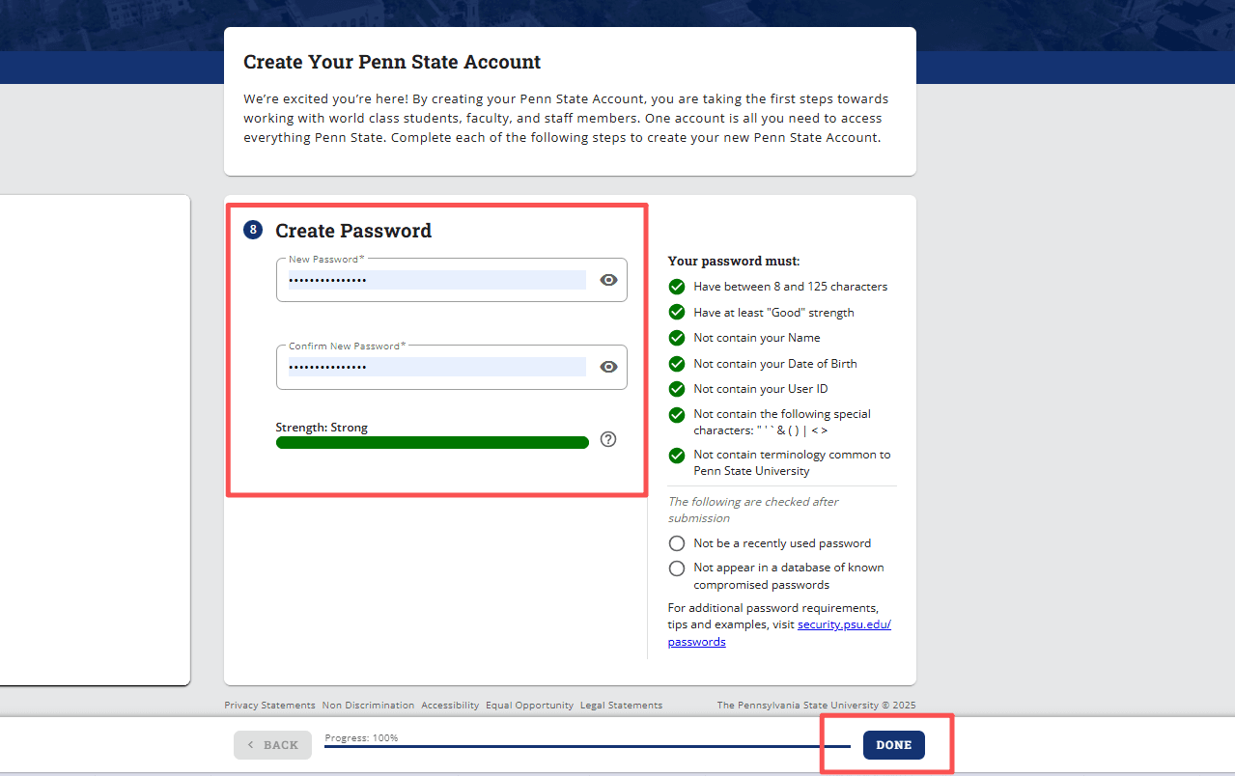Click the Pennsylvania State University © 2025 text
The image size is (1235, 776).
[816, 706]
